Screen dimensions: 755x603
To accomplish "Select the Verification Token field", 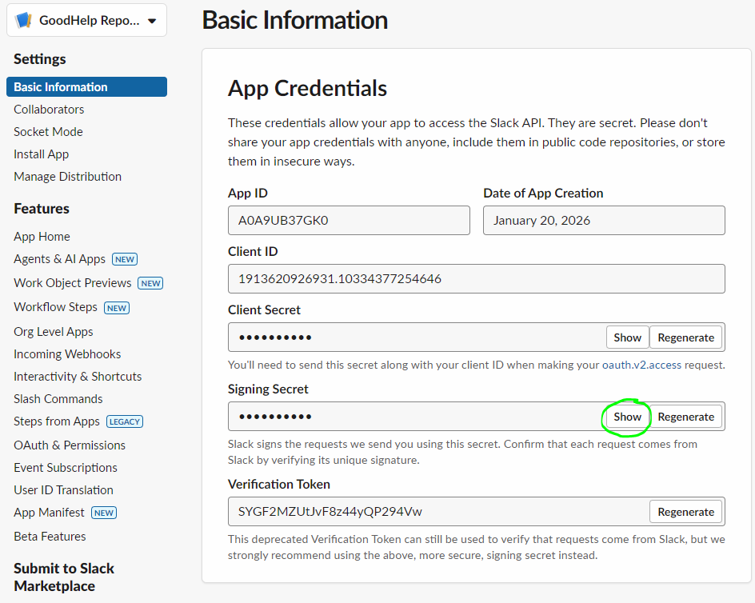I will (437, 512).
